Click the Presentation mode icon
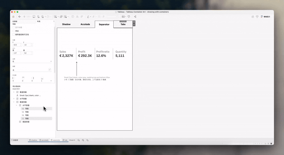The image size is (284, 155). pos(129,17)
